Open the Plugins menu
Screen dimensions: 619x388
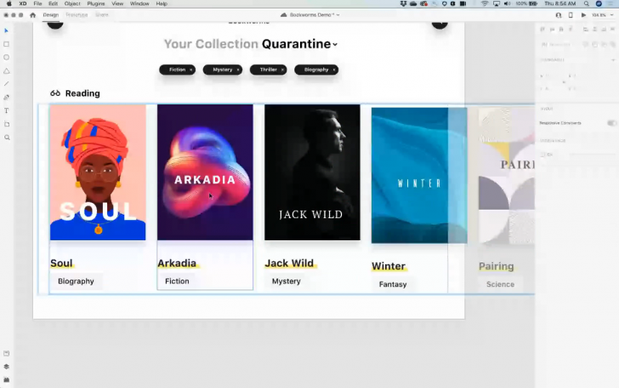[96, 3]
